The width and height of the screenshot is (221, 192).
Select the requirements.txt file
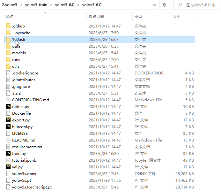click(x=27, y=147)
